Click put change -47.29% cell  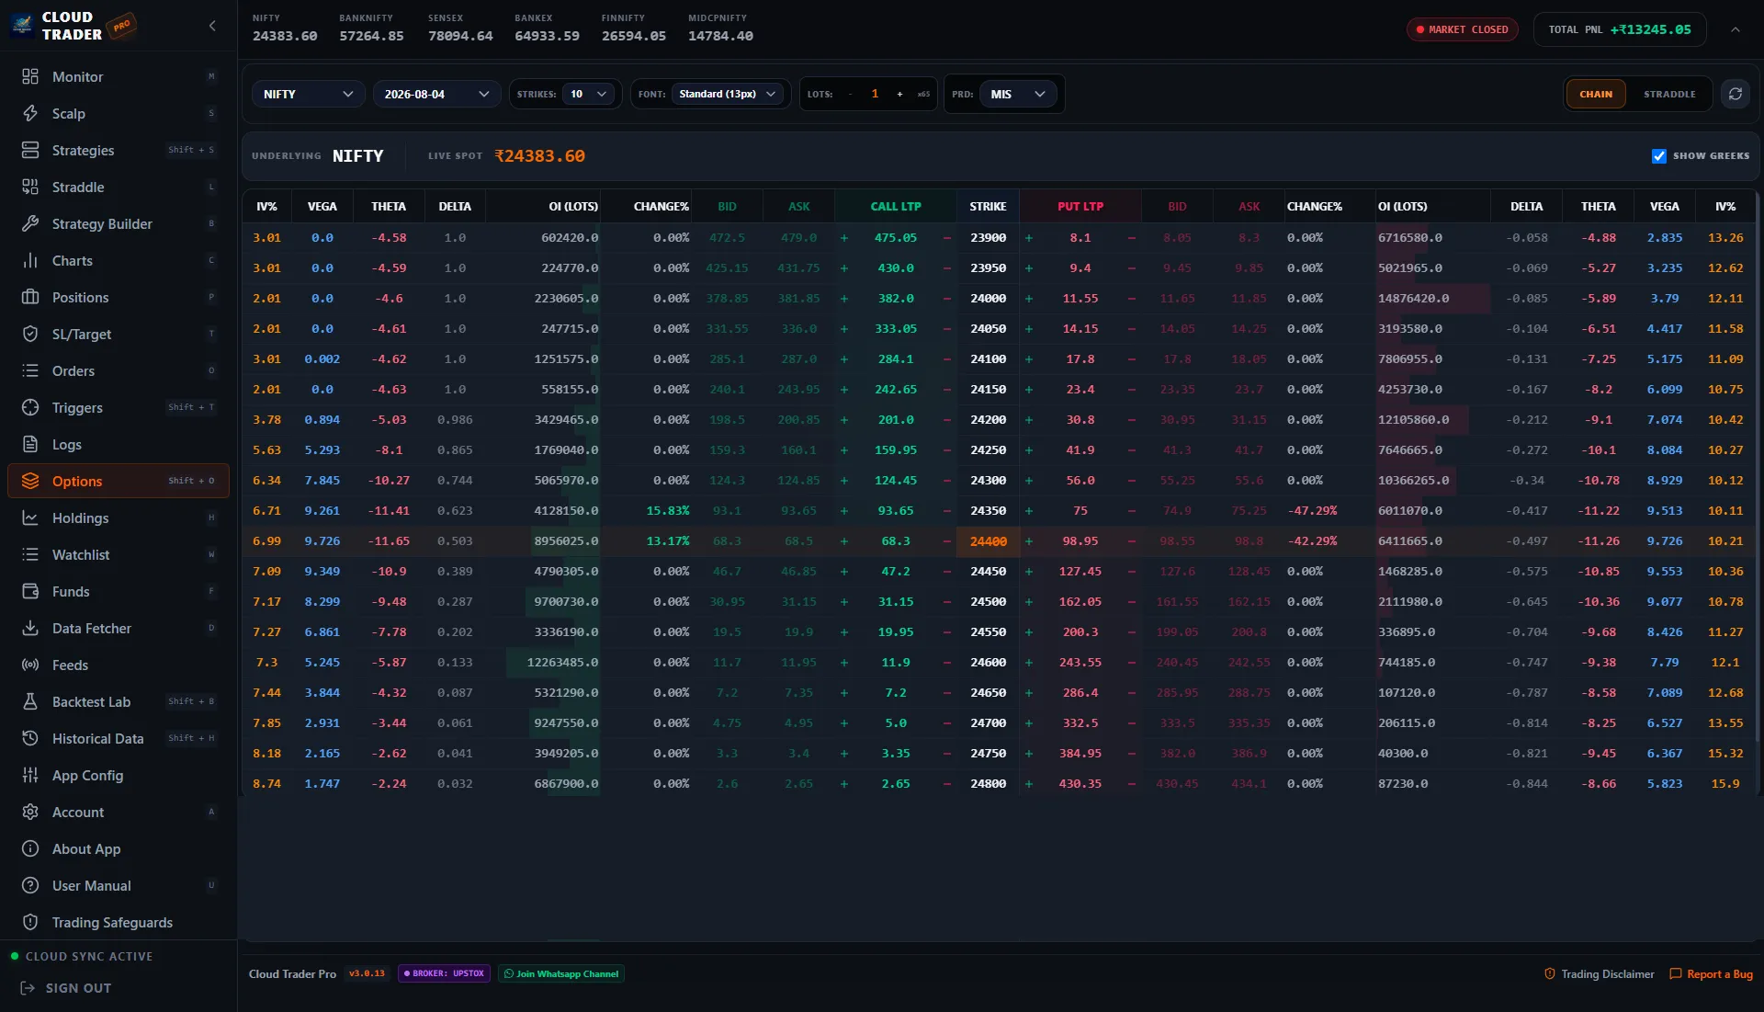1312,511
